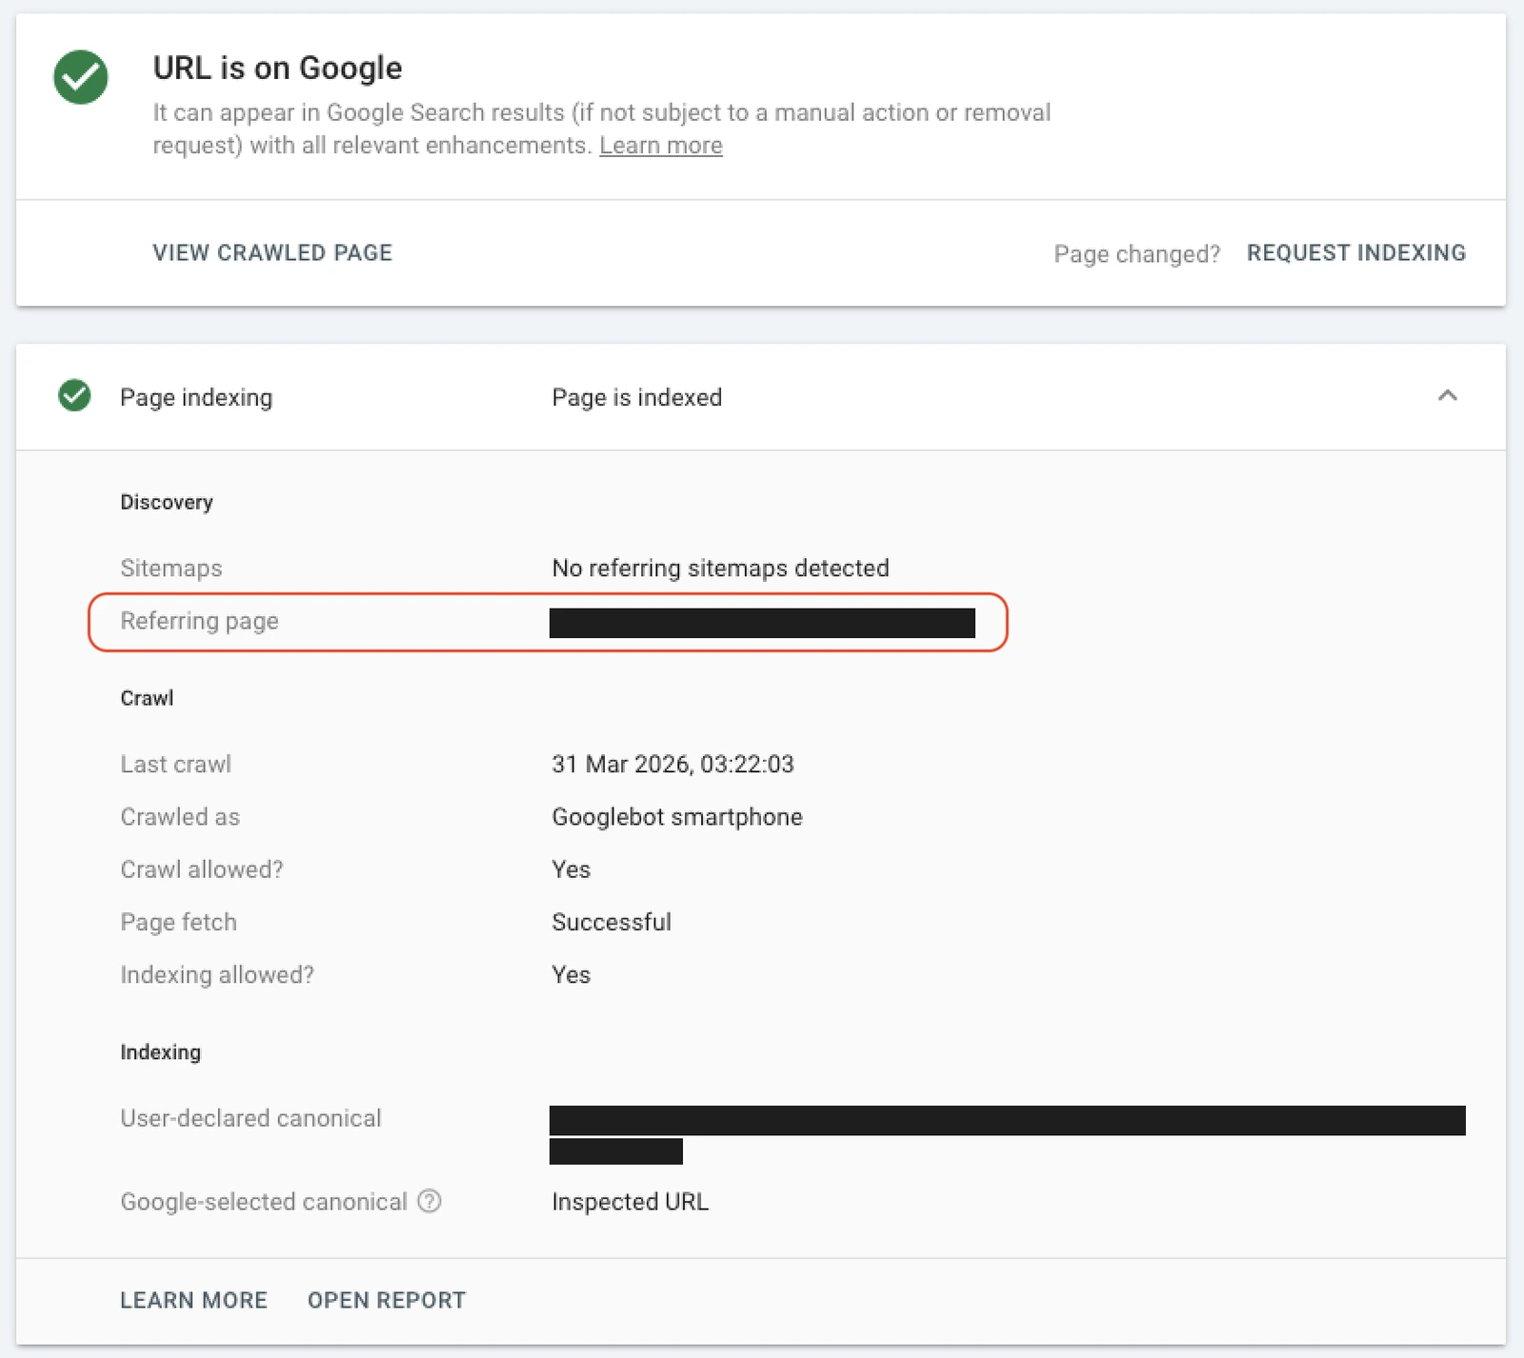Click the 'Indexing allowed?' label
The image size is (1524, 1358).
[x=216, y=975]
